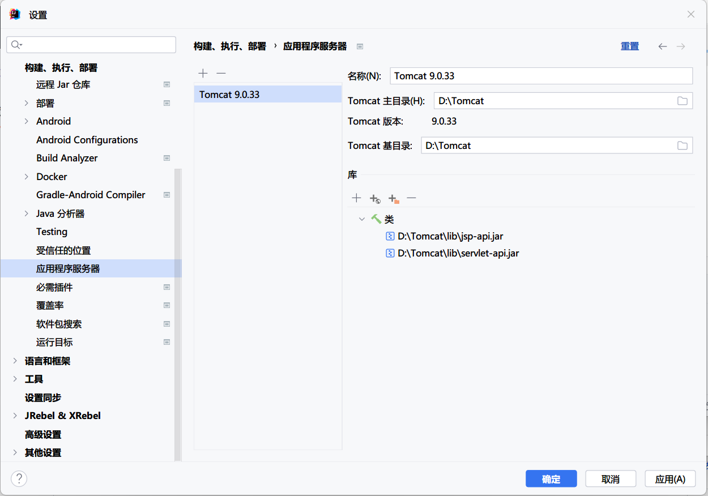
Task: Open folder browser for Tomcat 基目录
Action: click(683, 146)
